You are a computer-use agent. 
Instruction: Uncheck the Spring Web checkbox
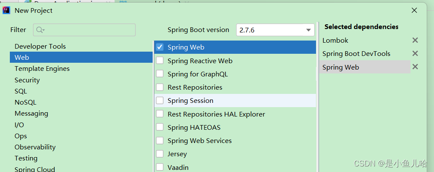click(160, 47)
